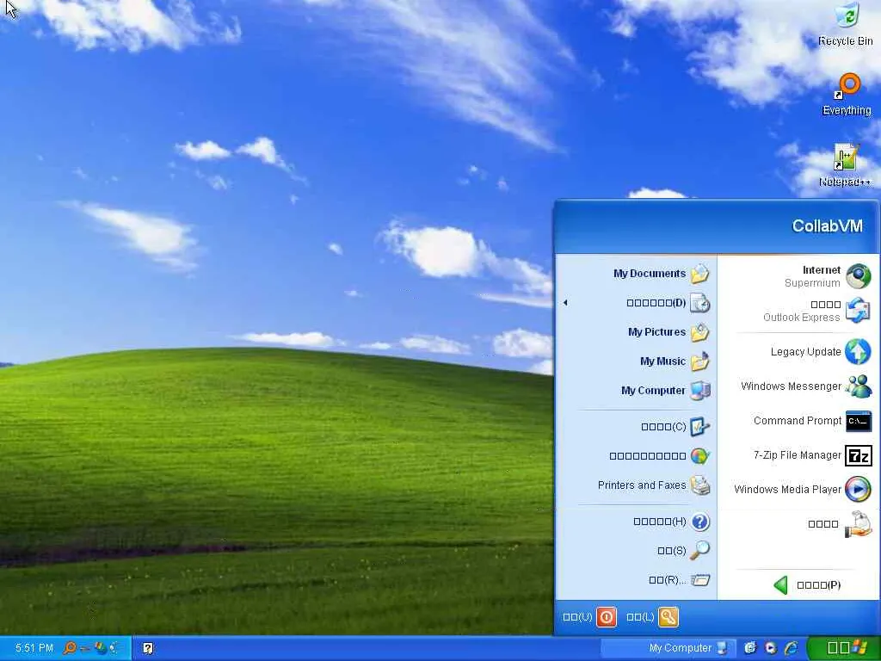Open Help and Support (H) question mark item

pos(636,522)
